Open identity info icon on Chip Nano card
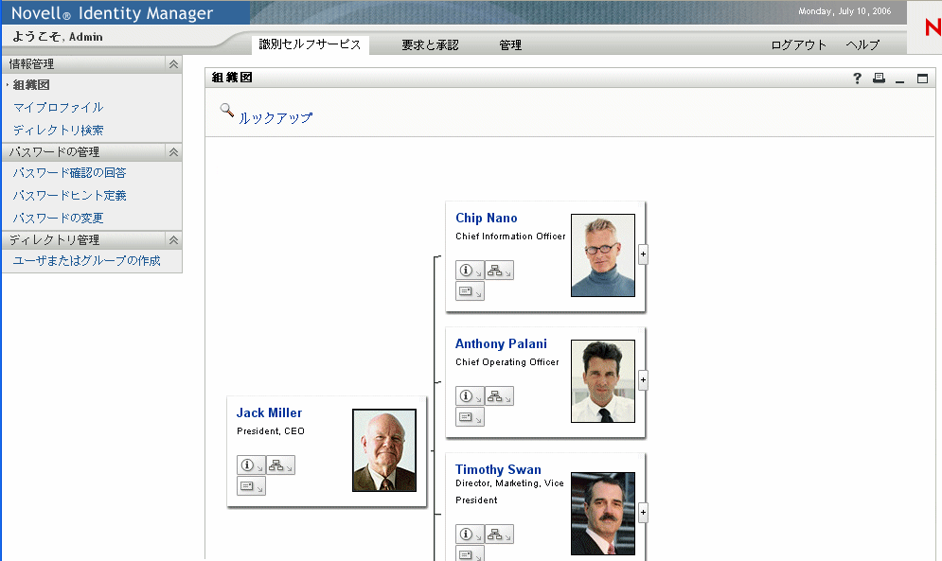This screenshot has width=942, height=561. 470,271
